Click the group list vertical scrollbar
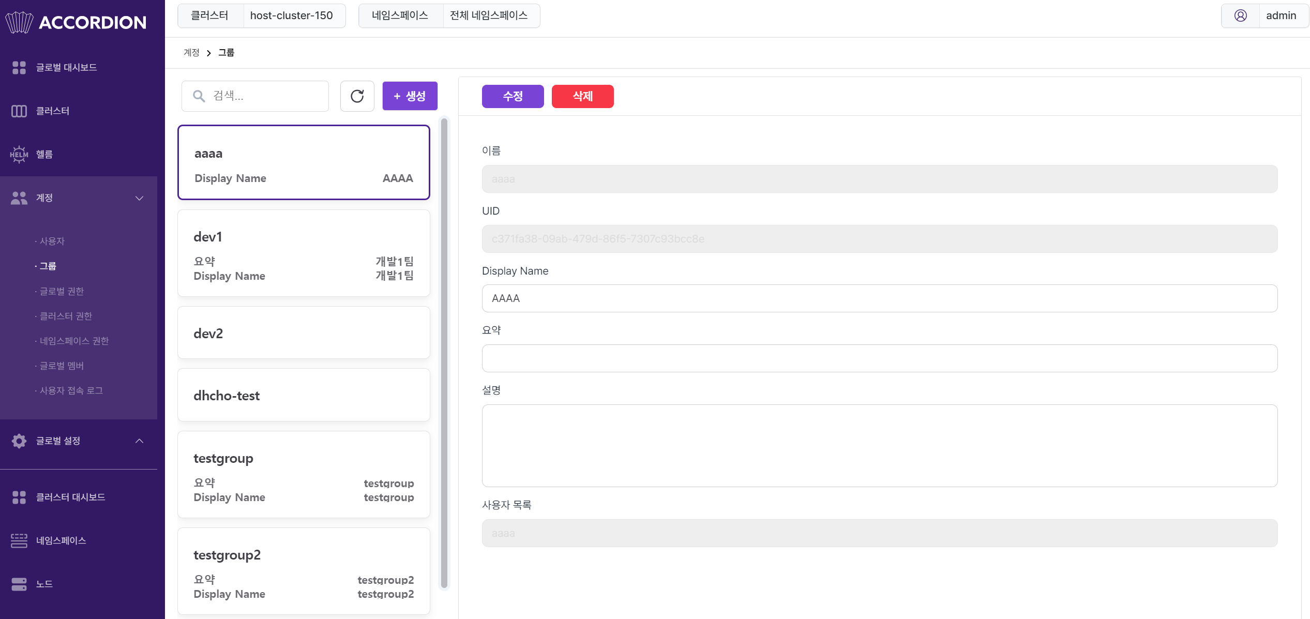Viewport: 1310px width, 619px height. click(x=444, y=353)
